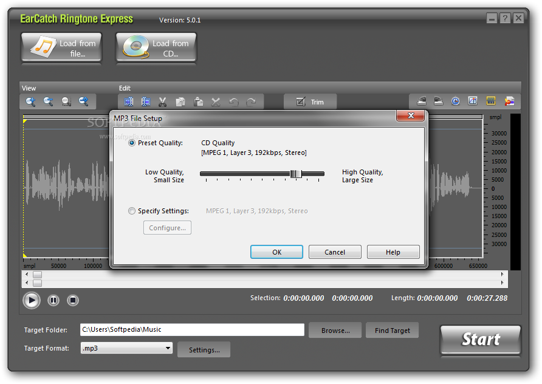Screen dimensions: 542x384
Task: Click the Zoom Full view icon
Action: 84,101
